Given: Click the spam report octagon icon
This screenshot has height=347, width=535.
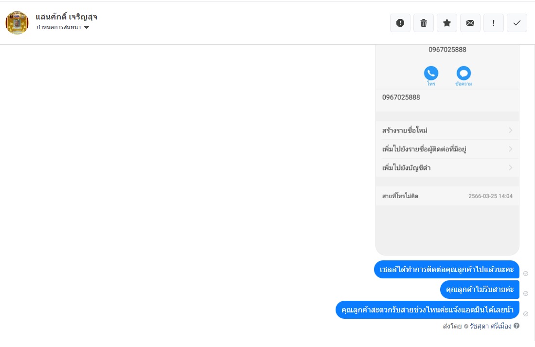Looking at the screenshot, I should pyautogui.click(x=400, y=23).
